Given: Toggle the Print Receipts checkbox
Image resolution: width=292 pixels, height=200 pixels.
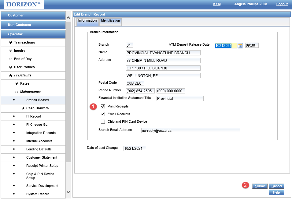Looking at the screenshot, I should click(x=103, y=107).
